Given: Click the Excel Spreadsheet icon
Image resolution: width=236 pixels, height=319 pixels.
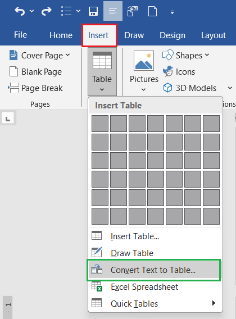Looking at the screenshot, I should pos(97,286).
